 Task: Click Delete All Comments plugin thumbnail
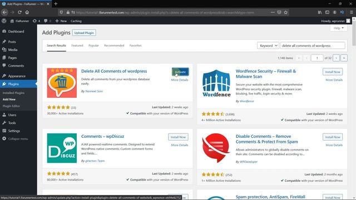click(62, 83)
